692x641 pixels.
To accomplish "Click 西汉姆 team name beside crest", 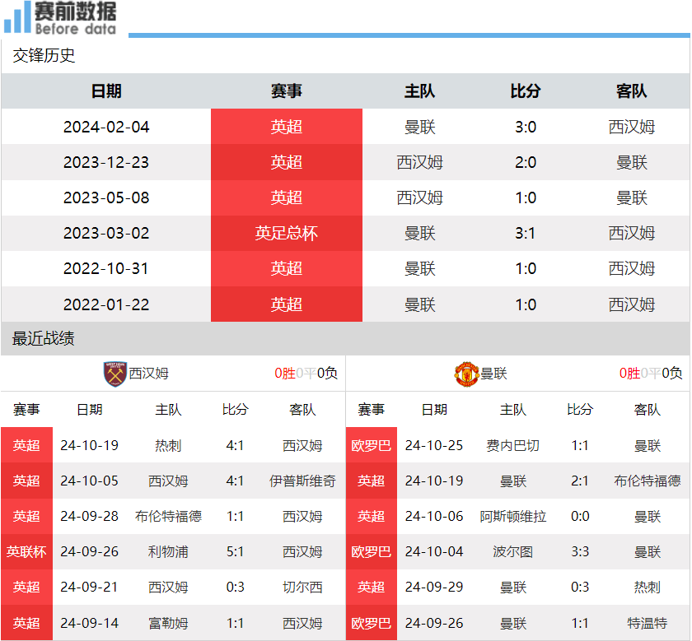I will click(149, 374).
